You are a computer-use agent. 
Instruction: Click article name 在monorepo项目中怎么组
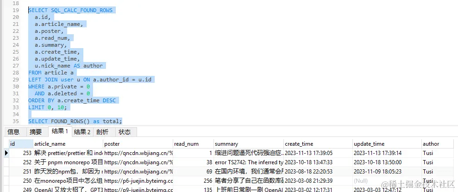(x=68, y=181)
